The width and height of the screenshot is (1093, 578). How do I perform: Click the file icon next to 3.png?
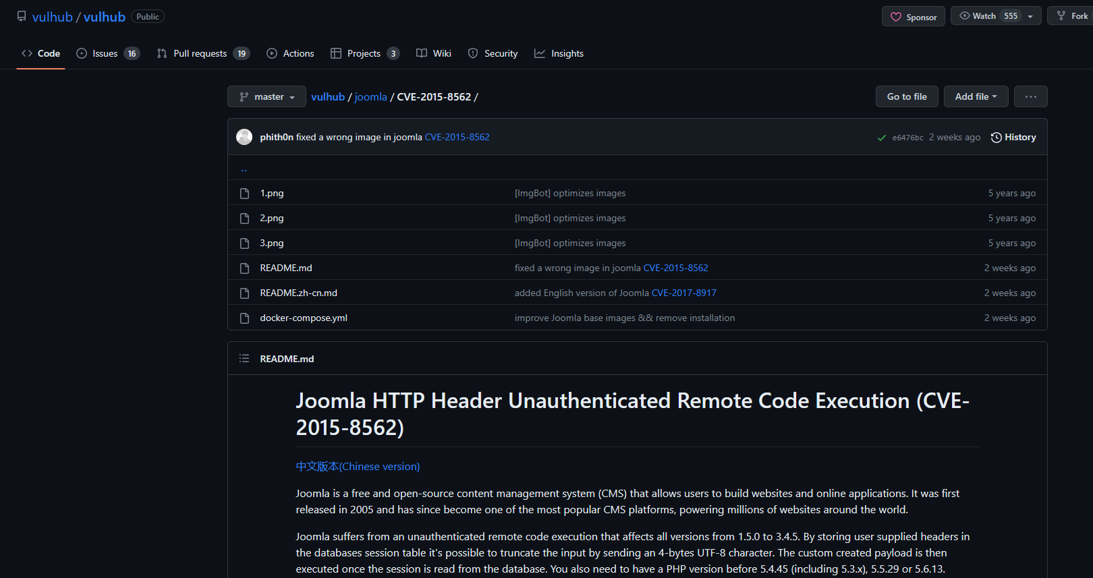pos(244,243)
